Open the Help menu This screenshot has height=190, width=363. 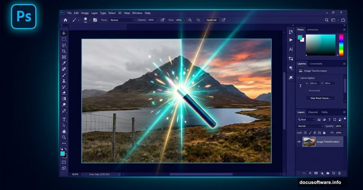click(x=147, y=13)
